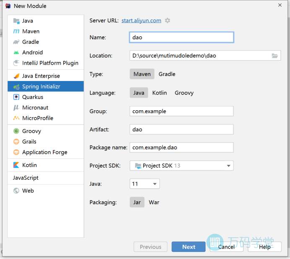The width and height of the screenshot is (290, 259).
Task: Select JavaScript in the generator list
Action: tap(26, 178)
